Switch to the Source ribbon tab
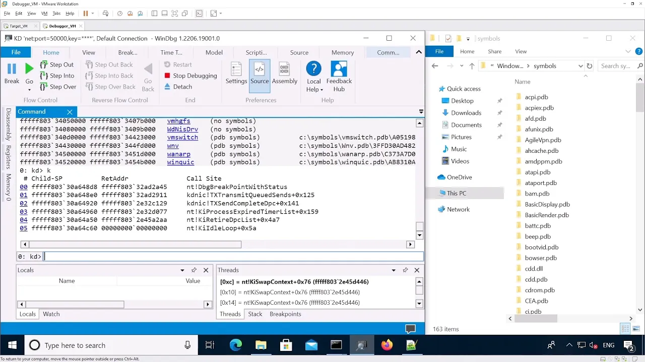This screenshot has height=362, width=645. point(299,52)
